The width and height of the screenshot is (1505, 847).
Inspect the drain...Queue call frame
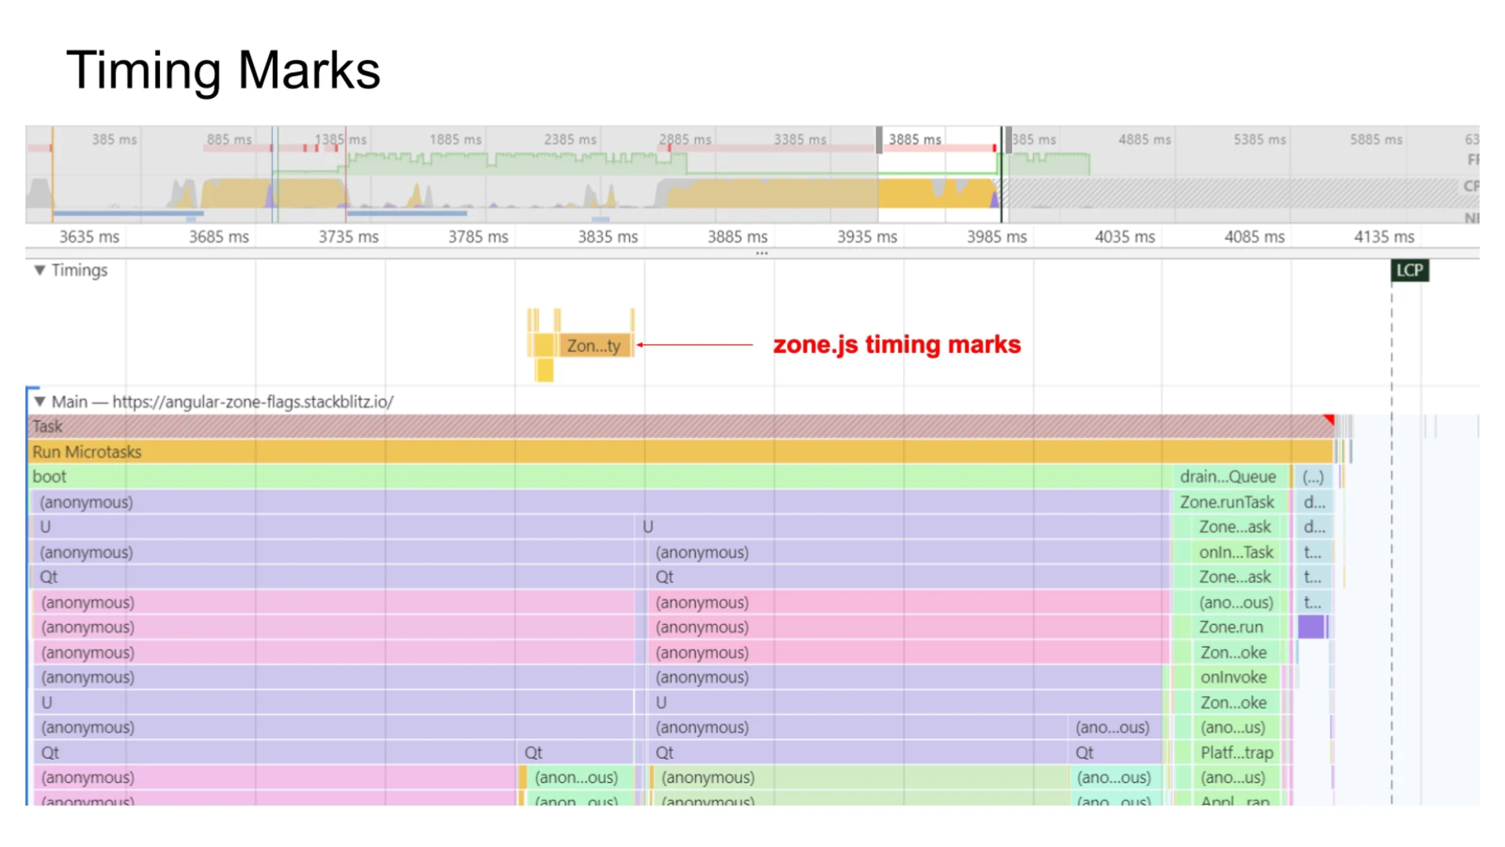click(1228, 476)
